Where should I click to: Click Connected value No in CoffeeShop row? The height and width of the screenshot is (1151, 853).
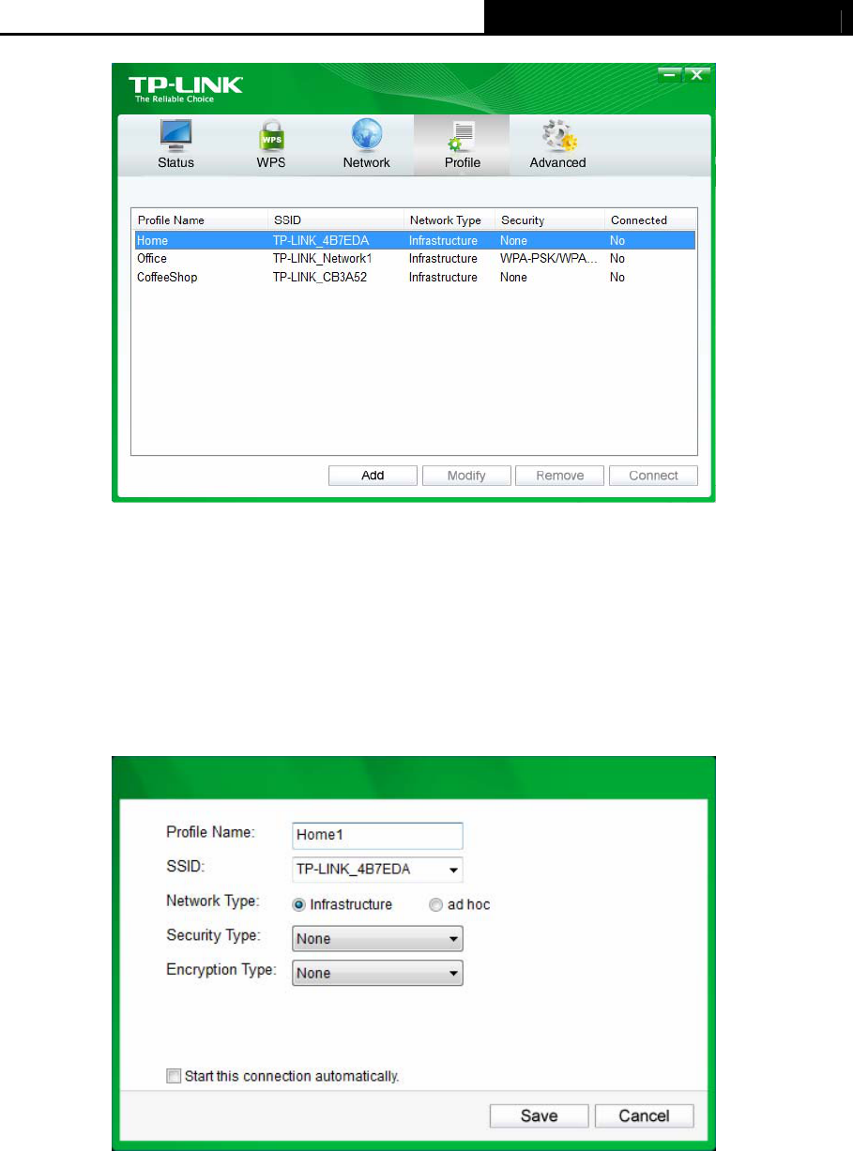coord(617,278)
